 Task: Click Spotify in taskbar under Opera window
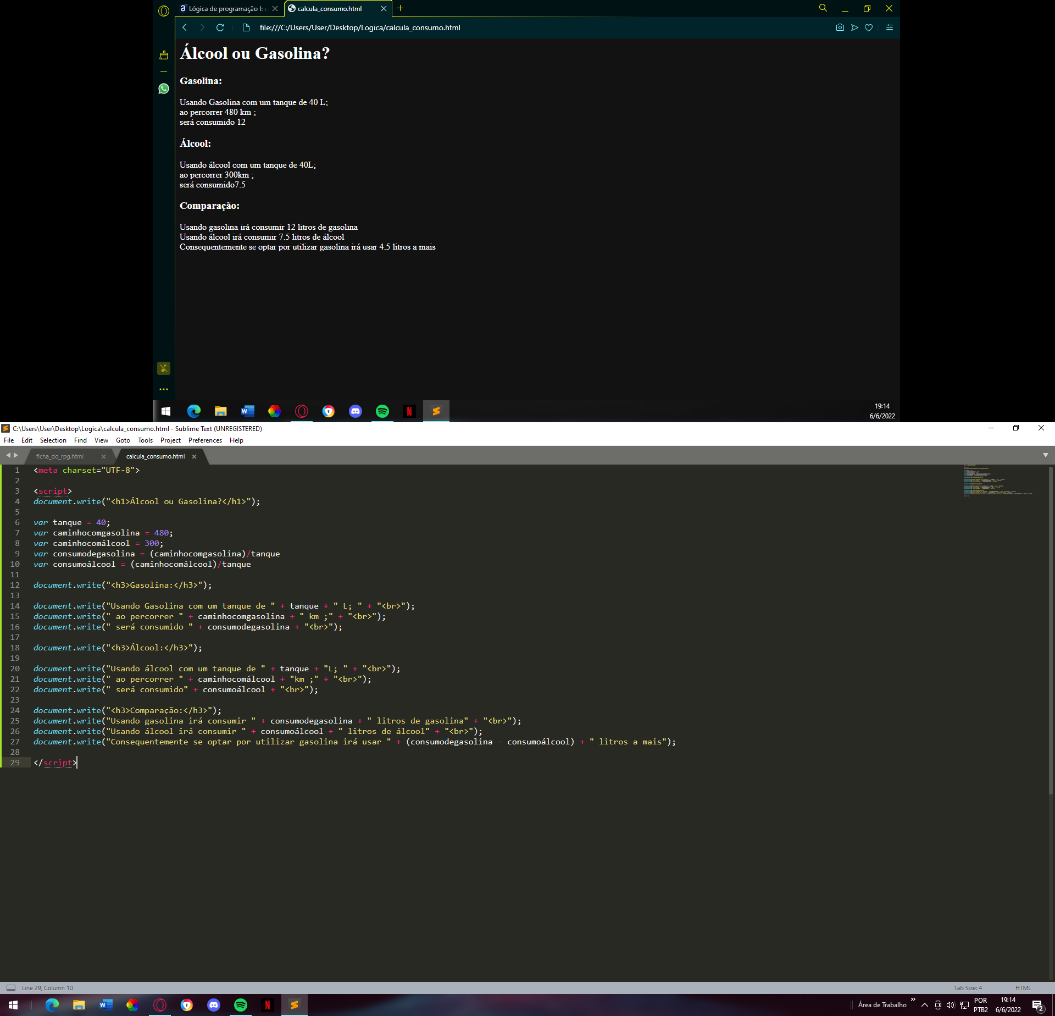(x=382, y=411)
